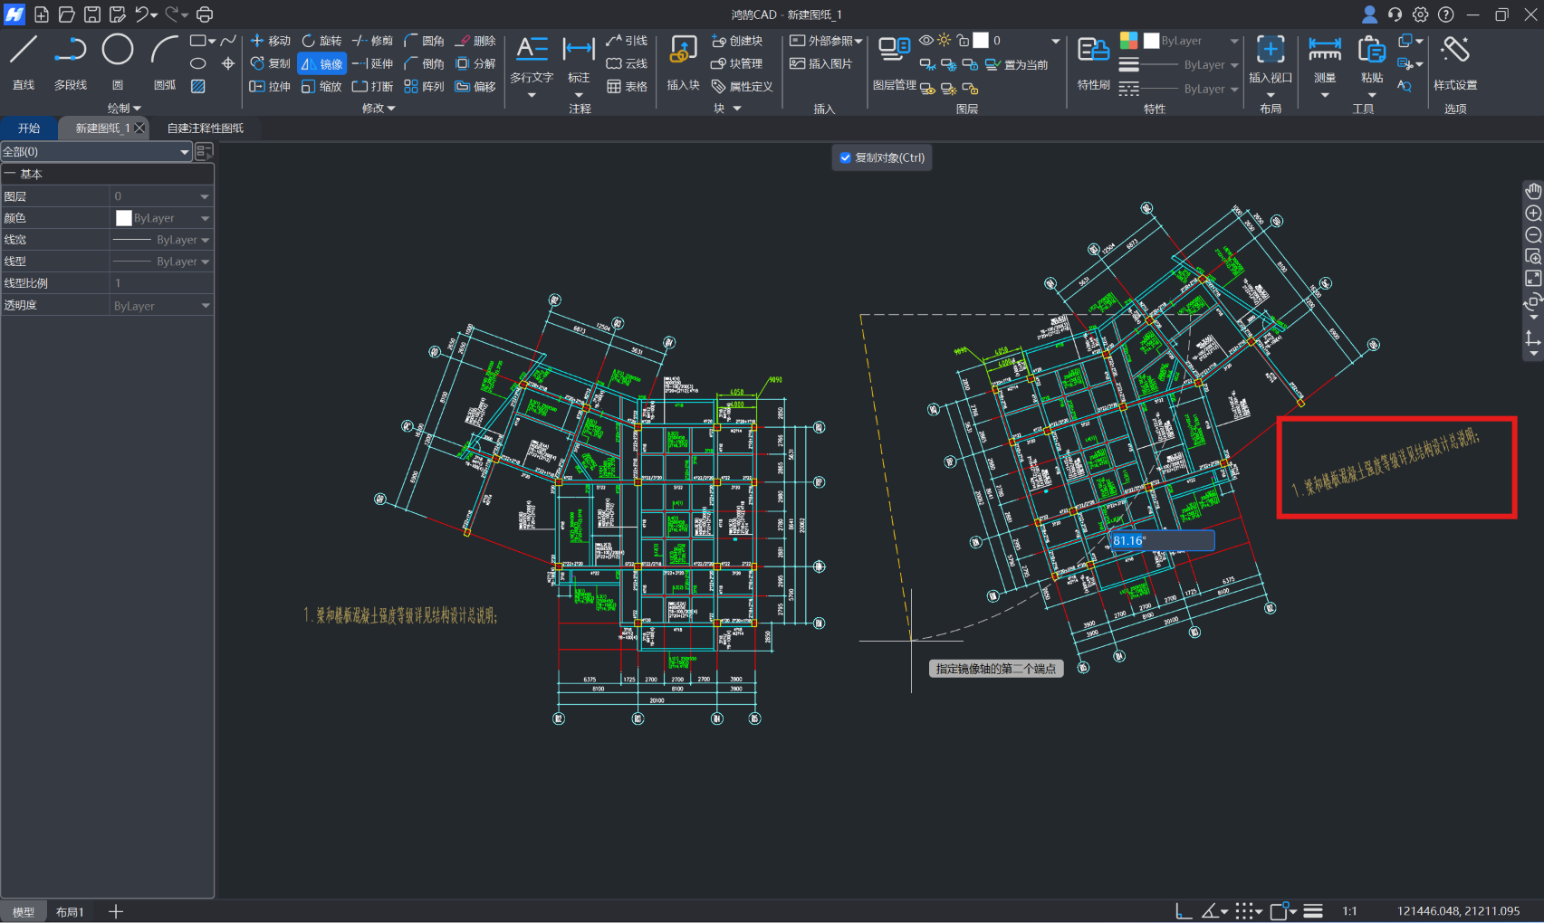1544x923 pixels.
Task: Toggle the layer freeze sun icon
Action: coord(945,41)
